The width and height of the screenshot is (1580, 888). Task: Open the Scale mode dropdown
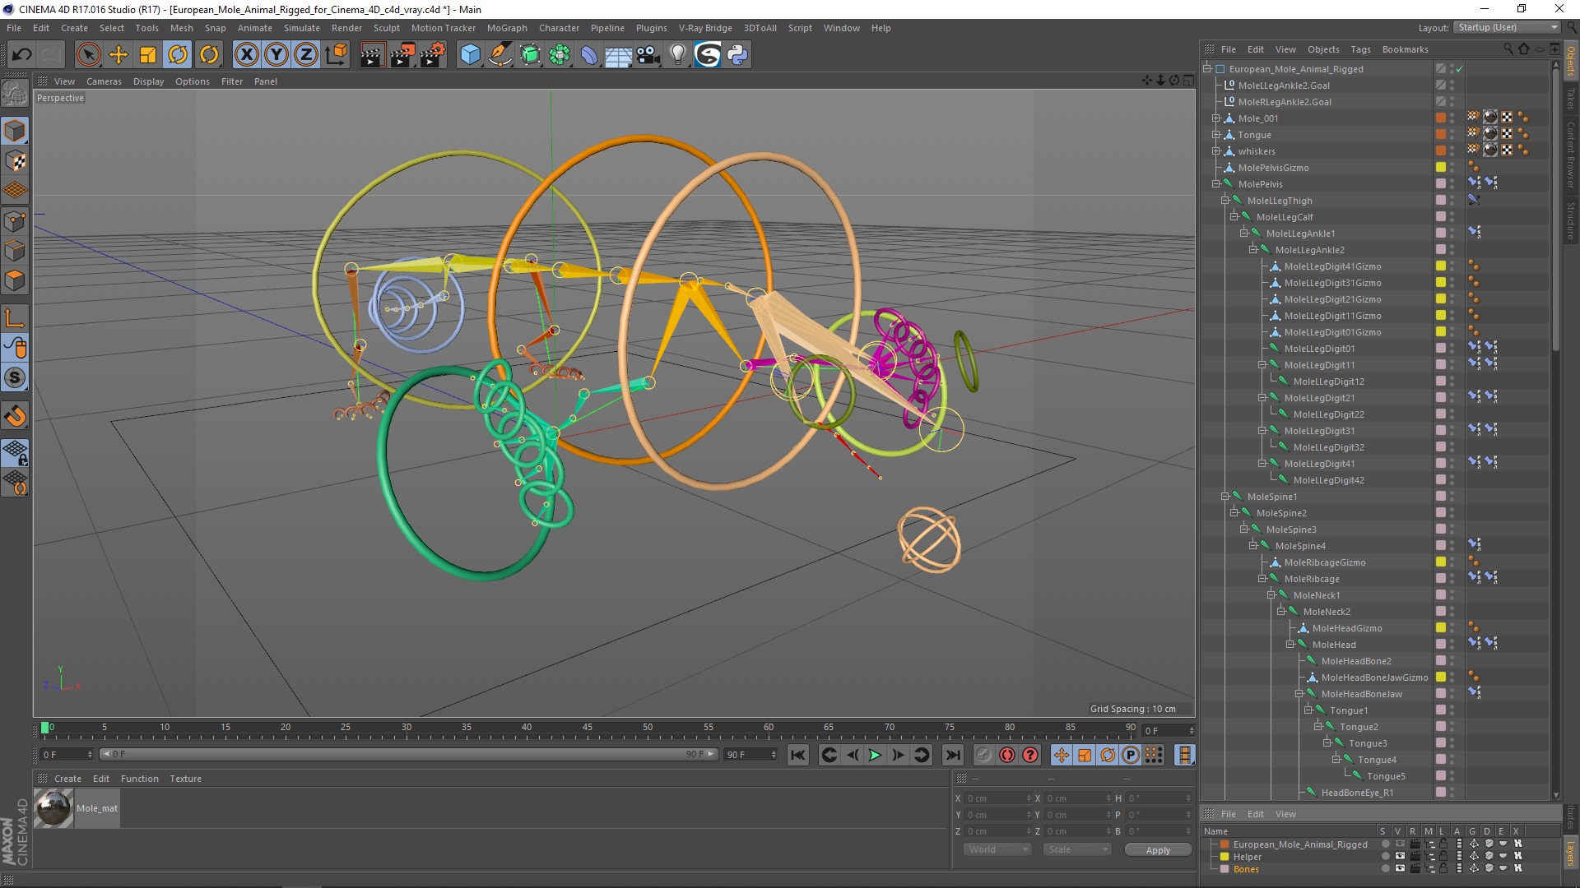coord(1076,849)
